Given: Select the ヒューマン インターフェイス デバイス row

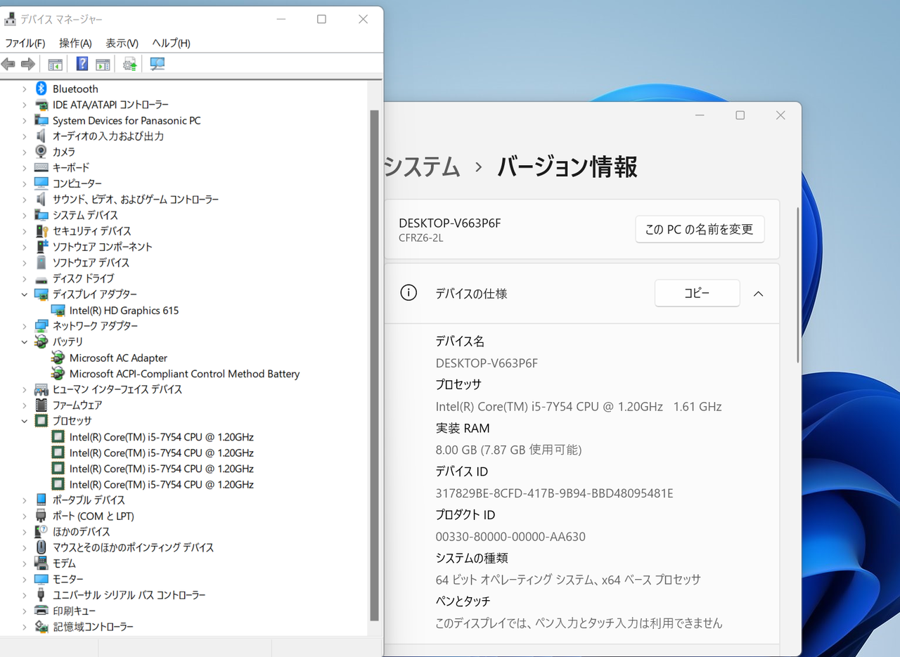Looking at the screenshot, I should click(117, 389).
